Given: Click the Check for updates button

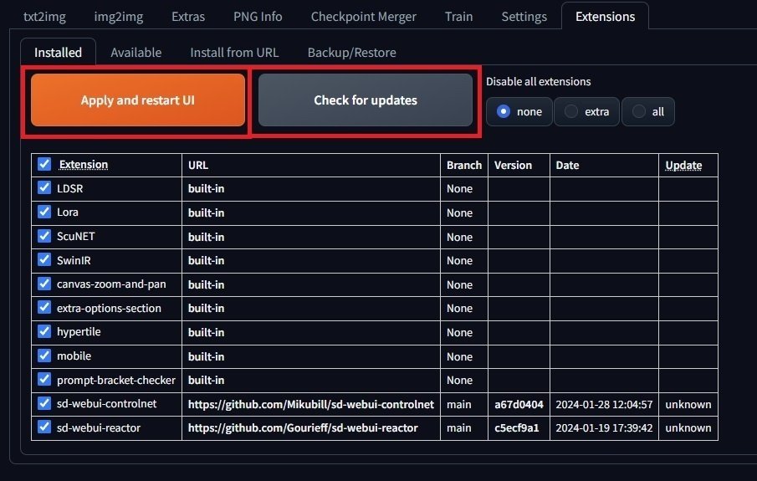Looking at the screenshot, I should pos(365,100).
